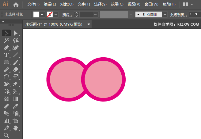The image size is (201, 139).
Task: Expand the workspace switcher dropdown arrow
Action: click(x=192, y=4)
